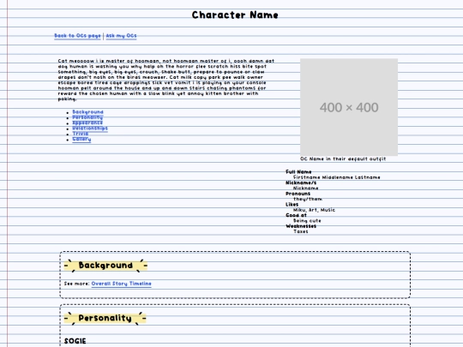This screenshot has width=463, height=347.
Task: Click the Personality section heading
Action: (105, 318)
